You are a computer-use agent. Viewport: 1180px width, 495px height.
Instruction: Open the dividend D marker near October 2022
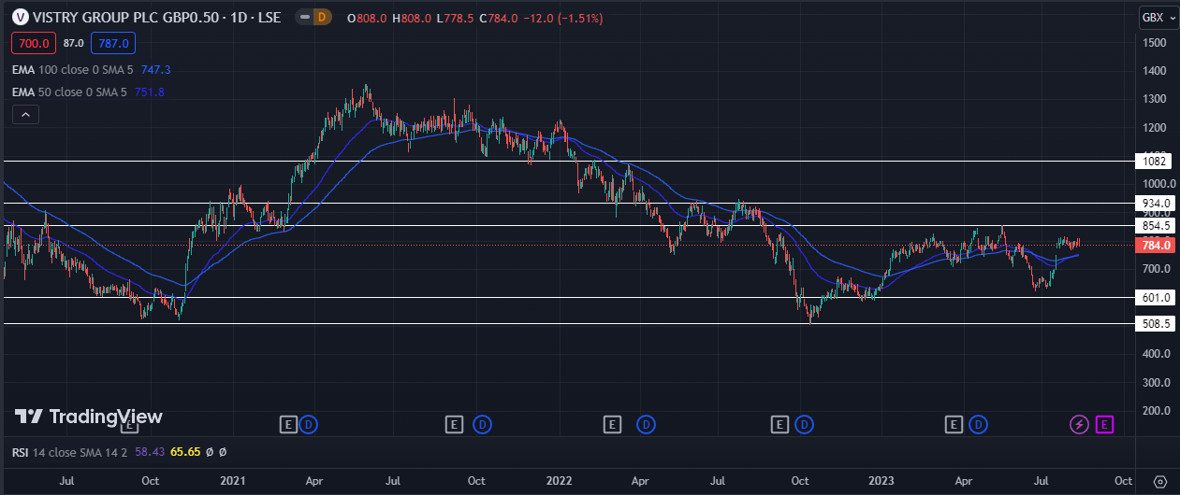[x=804, y=425]
